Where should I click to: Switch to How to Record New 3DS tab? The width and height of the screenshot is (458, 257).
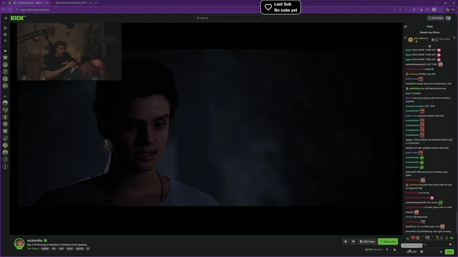point(71,3)
